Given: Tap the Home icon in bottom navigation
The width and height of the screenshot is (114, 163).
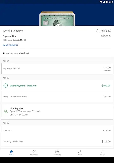Looking at the screenshot, I should pos(11,152).
